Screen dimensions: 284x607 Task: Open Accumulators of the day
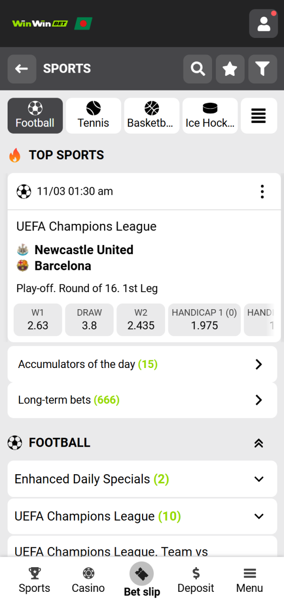click(142, 364)
